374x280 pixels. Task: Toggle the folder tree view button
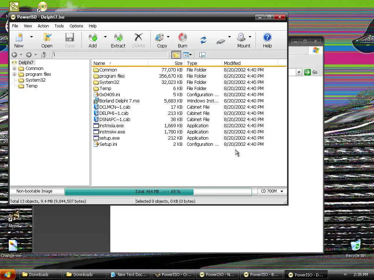pos(176,55)
